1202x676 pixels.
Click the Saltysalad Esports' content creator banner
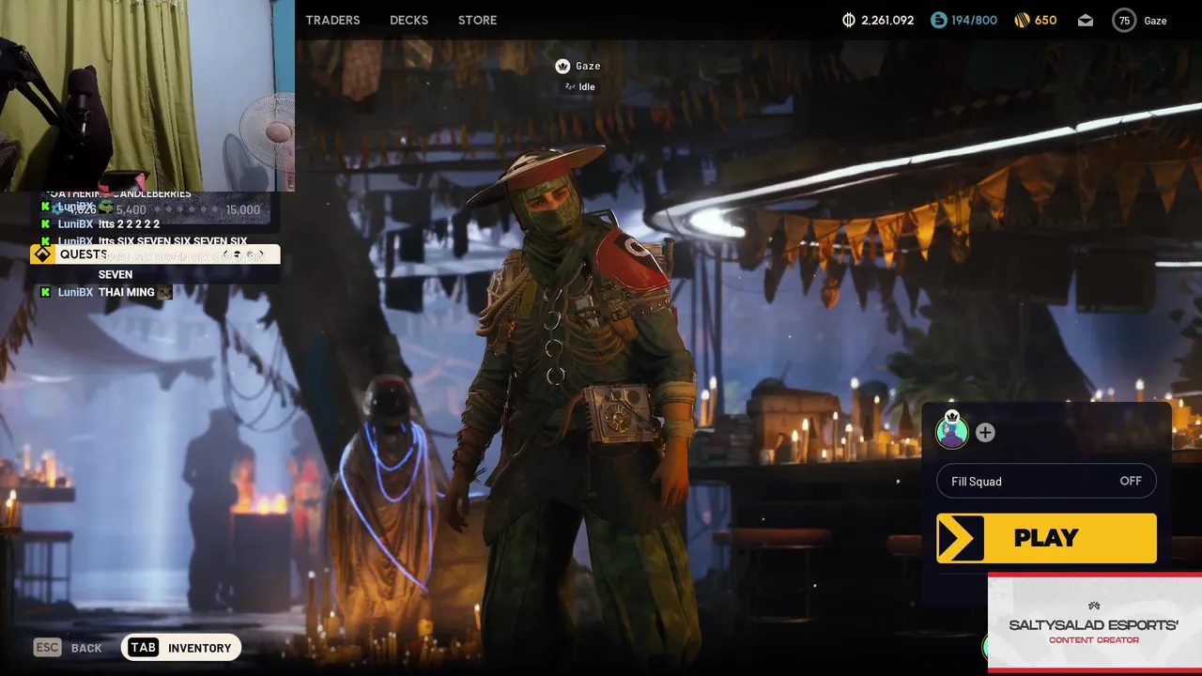coord(1095,622)
